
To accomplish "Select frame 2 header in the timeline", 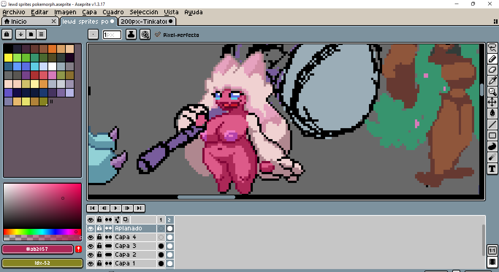I will (x=169, y=219).
